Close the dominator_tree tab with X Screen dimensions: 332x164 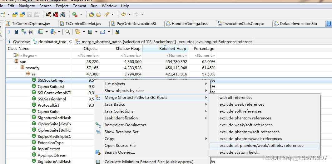[x=70, y=42]
